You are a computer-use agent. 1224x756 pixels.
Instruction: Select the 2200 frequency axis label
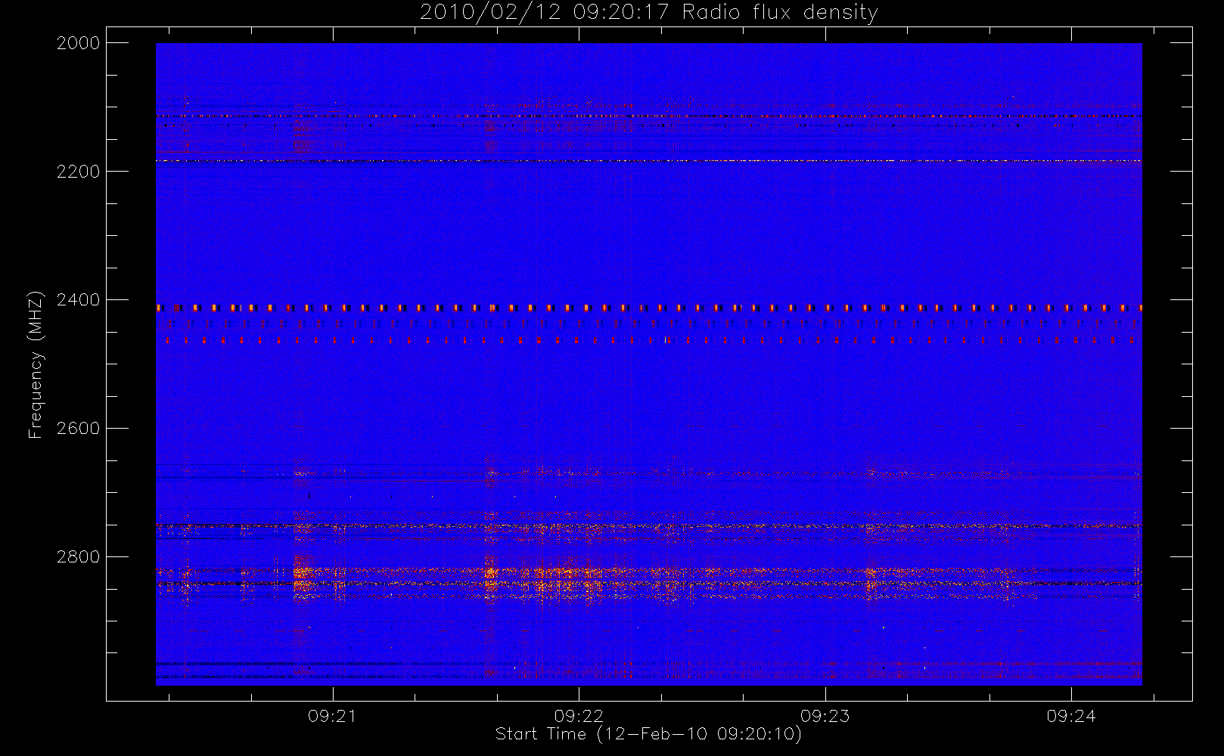pos(79,172)
